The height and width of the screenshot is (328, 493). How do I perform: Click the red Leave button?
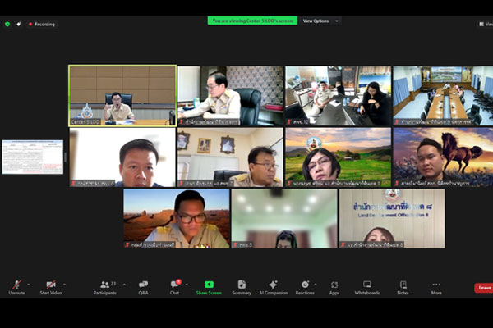[484, 288]
